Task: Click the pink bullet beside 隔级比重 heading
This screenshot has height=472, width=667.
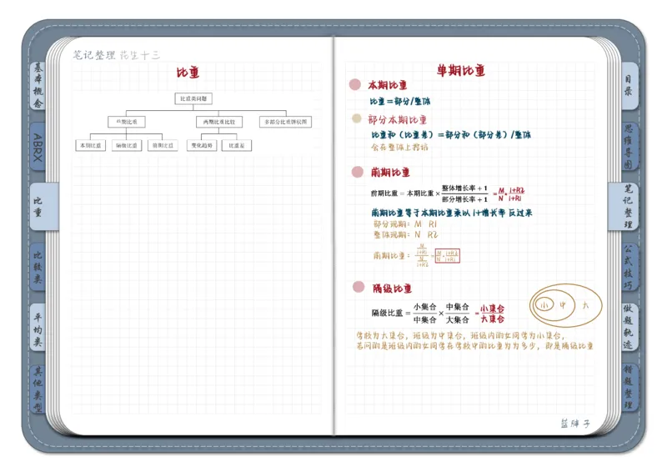Action: coord(358,287)
